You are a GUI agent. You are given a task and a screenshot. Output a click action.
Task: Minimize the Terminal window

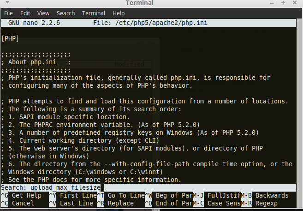pos(272,3)
